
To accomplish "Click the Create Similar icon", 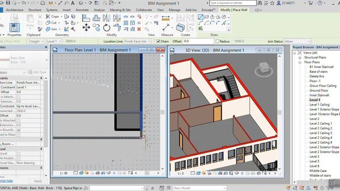I will click(181, 28).
